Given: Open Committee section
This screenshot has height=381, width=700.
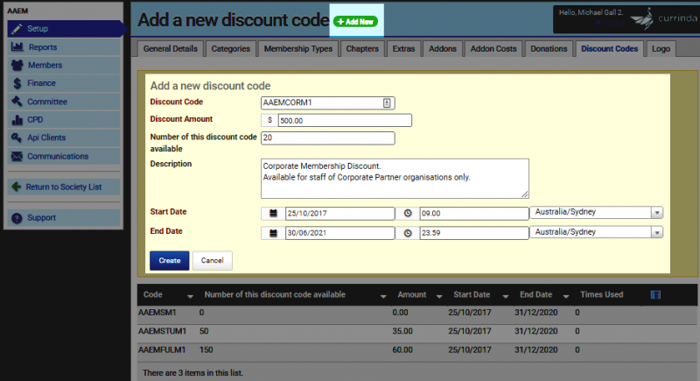Looking at the screenshot, I should coord(64,102).
